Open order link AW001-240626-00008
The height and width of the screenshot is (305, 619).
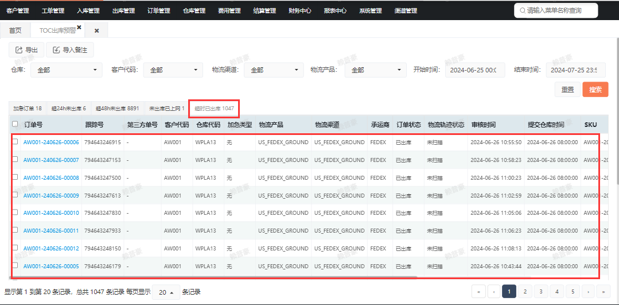click(x=51, y=178)
